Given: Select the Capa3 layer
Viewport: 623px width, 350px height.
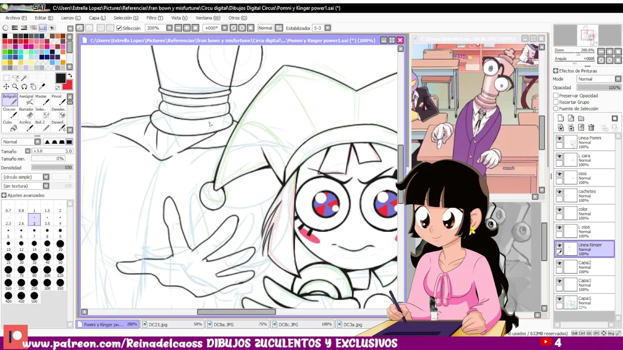Looking at the screenshot, I should click(585, 284).
